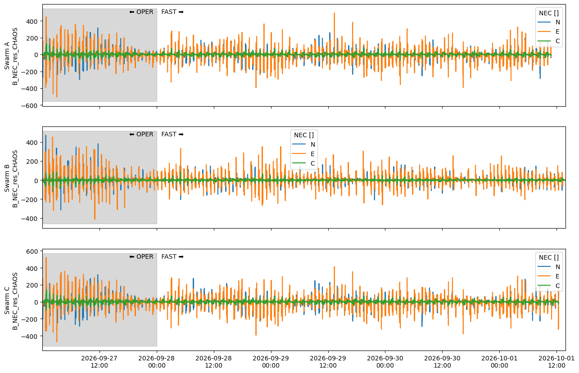The width and height of the screenshot is (579, 373).
Task: Click the '⬅ OPER' annotation in Swarm C plot
Action: (x=141, y=257)
